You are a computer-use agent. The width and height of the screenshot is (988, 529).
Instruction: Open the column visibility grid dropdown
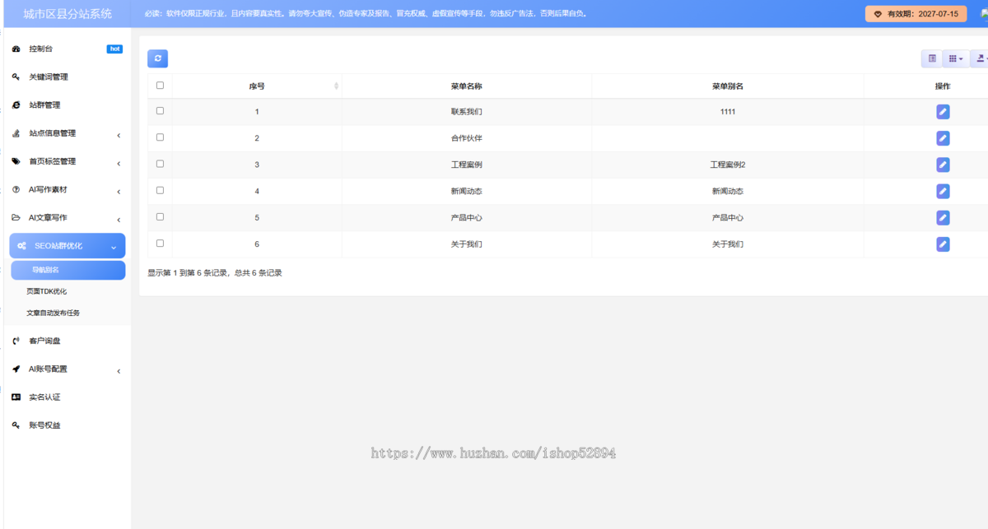point(955,58)
